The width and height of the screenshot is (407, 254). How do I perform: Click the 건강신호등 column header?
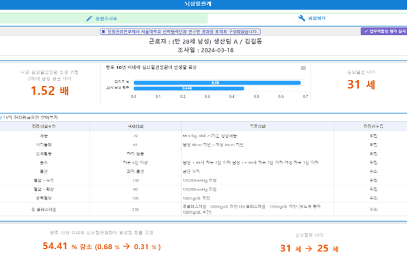point(373,126)
